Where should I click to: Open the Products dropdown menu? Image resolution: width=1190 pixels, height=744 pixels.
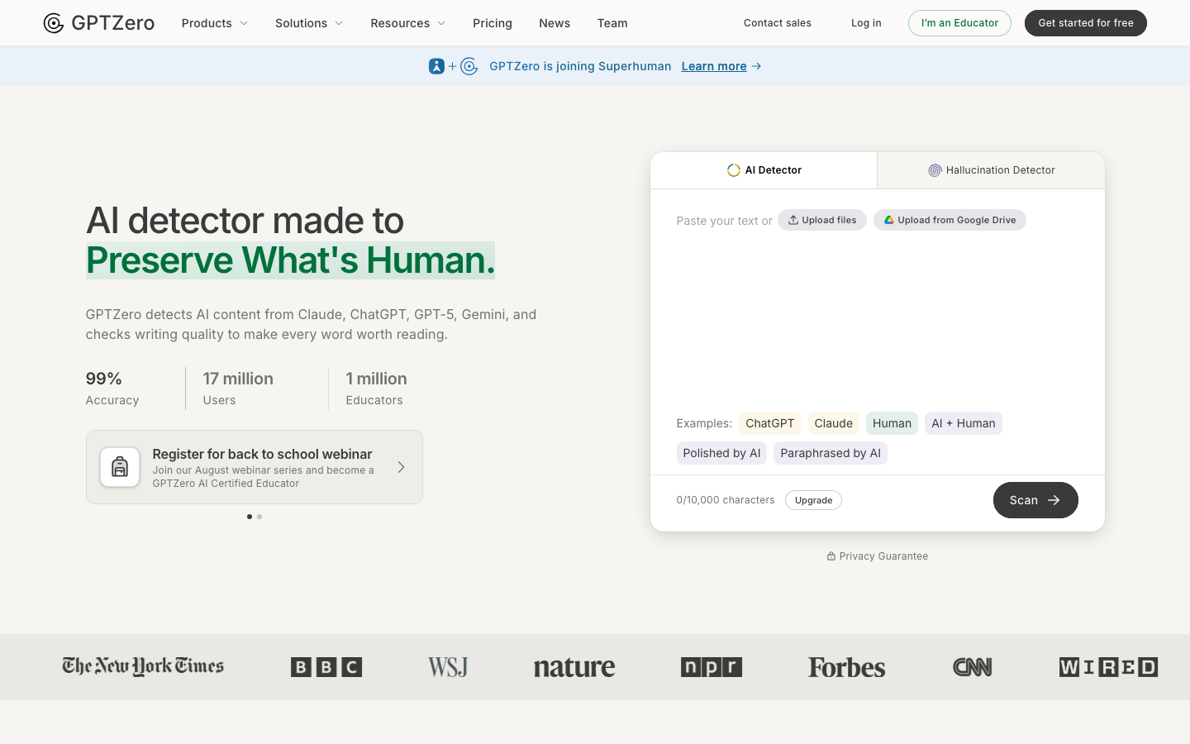pyautogui.click(x=215, y=23)
